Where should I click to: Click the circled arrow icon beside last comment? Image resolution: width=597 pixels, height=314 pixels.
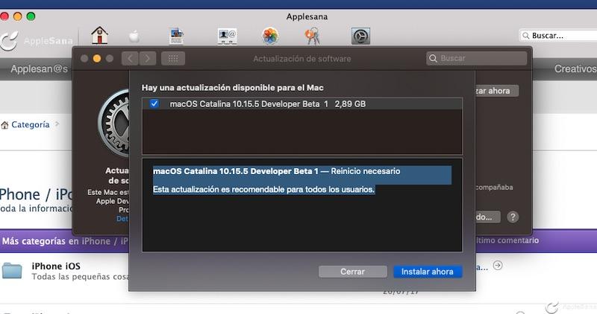[498, 265]
